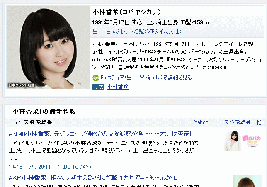Open the AKB48小林香菜 元ジャニーズ交際疑惑 headline

point(102,134)
